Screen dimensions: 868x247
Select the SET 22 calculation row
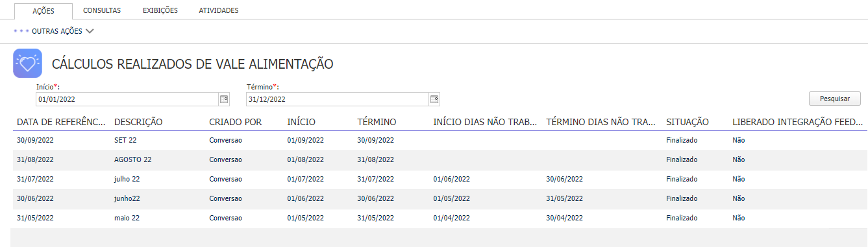(439, 140)
